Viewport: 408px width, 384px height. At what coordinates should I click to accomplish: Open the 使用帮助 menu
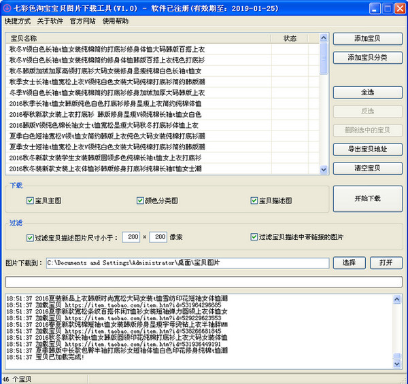click(116, 21)
